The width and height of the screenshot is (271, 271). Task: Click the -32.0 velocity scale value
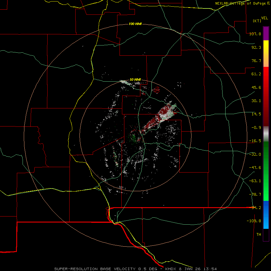[255, 154]
